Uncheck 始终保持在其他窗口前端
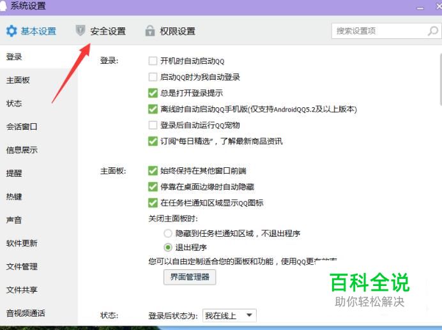Viewport: 442px width, 330px height. pyautogui.click(x=153, y=170)
